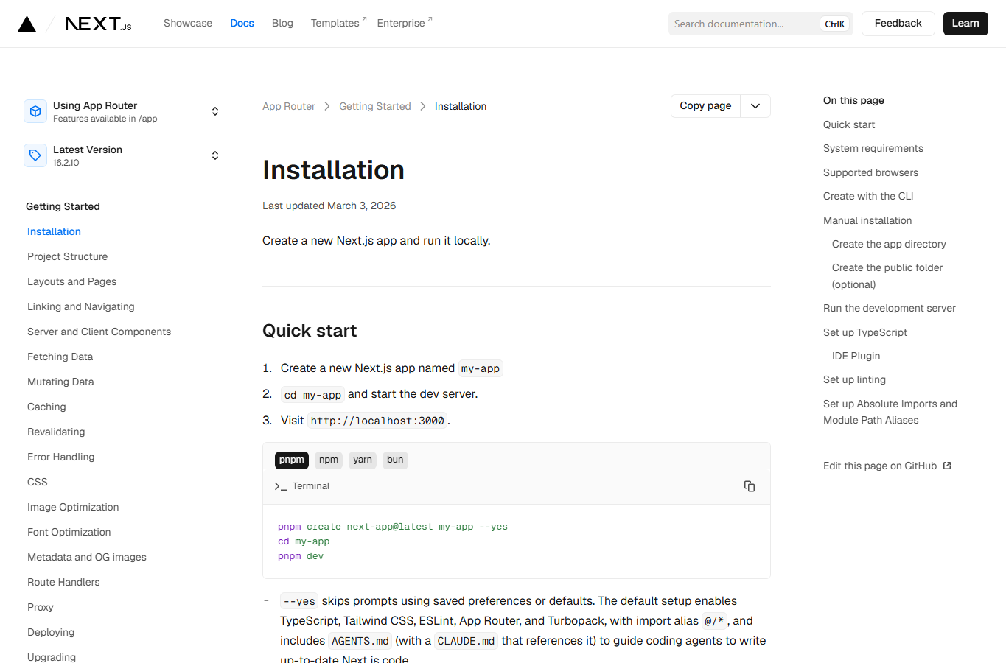Open Caching in the sidebar

tap(46, 407)
